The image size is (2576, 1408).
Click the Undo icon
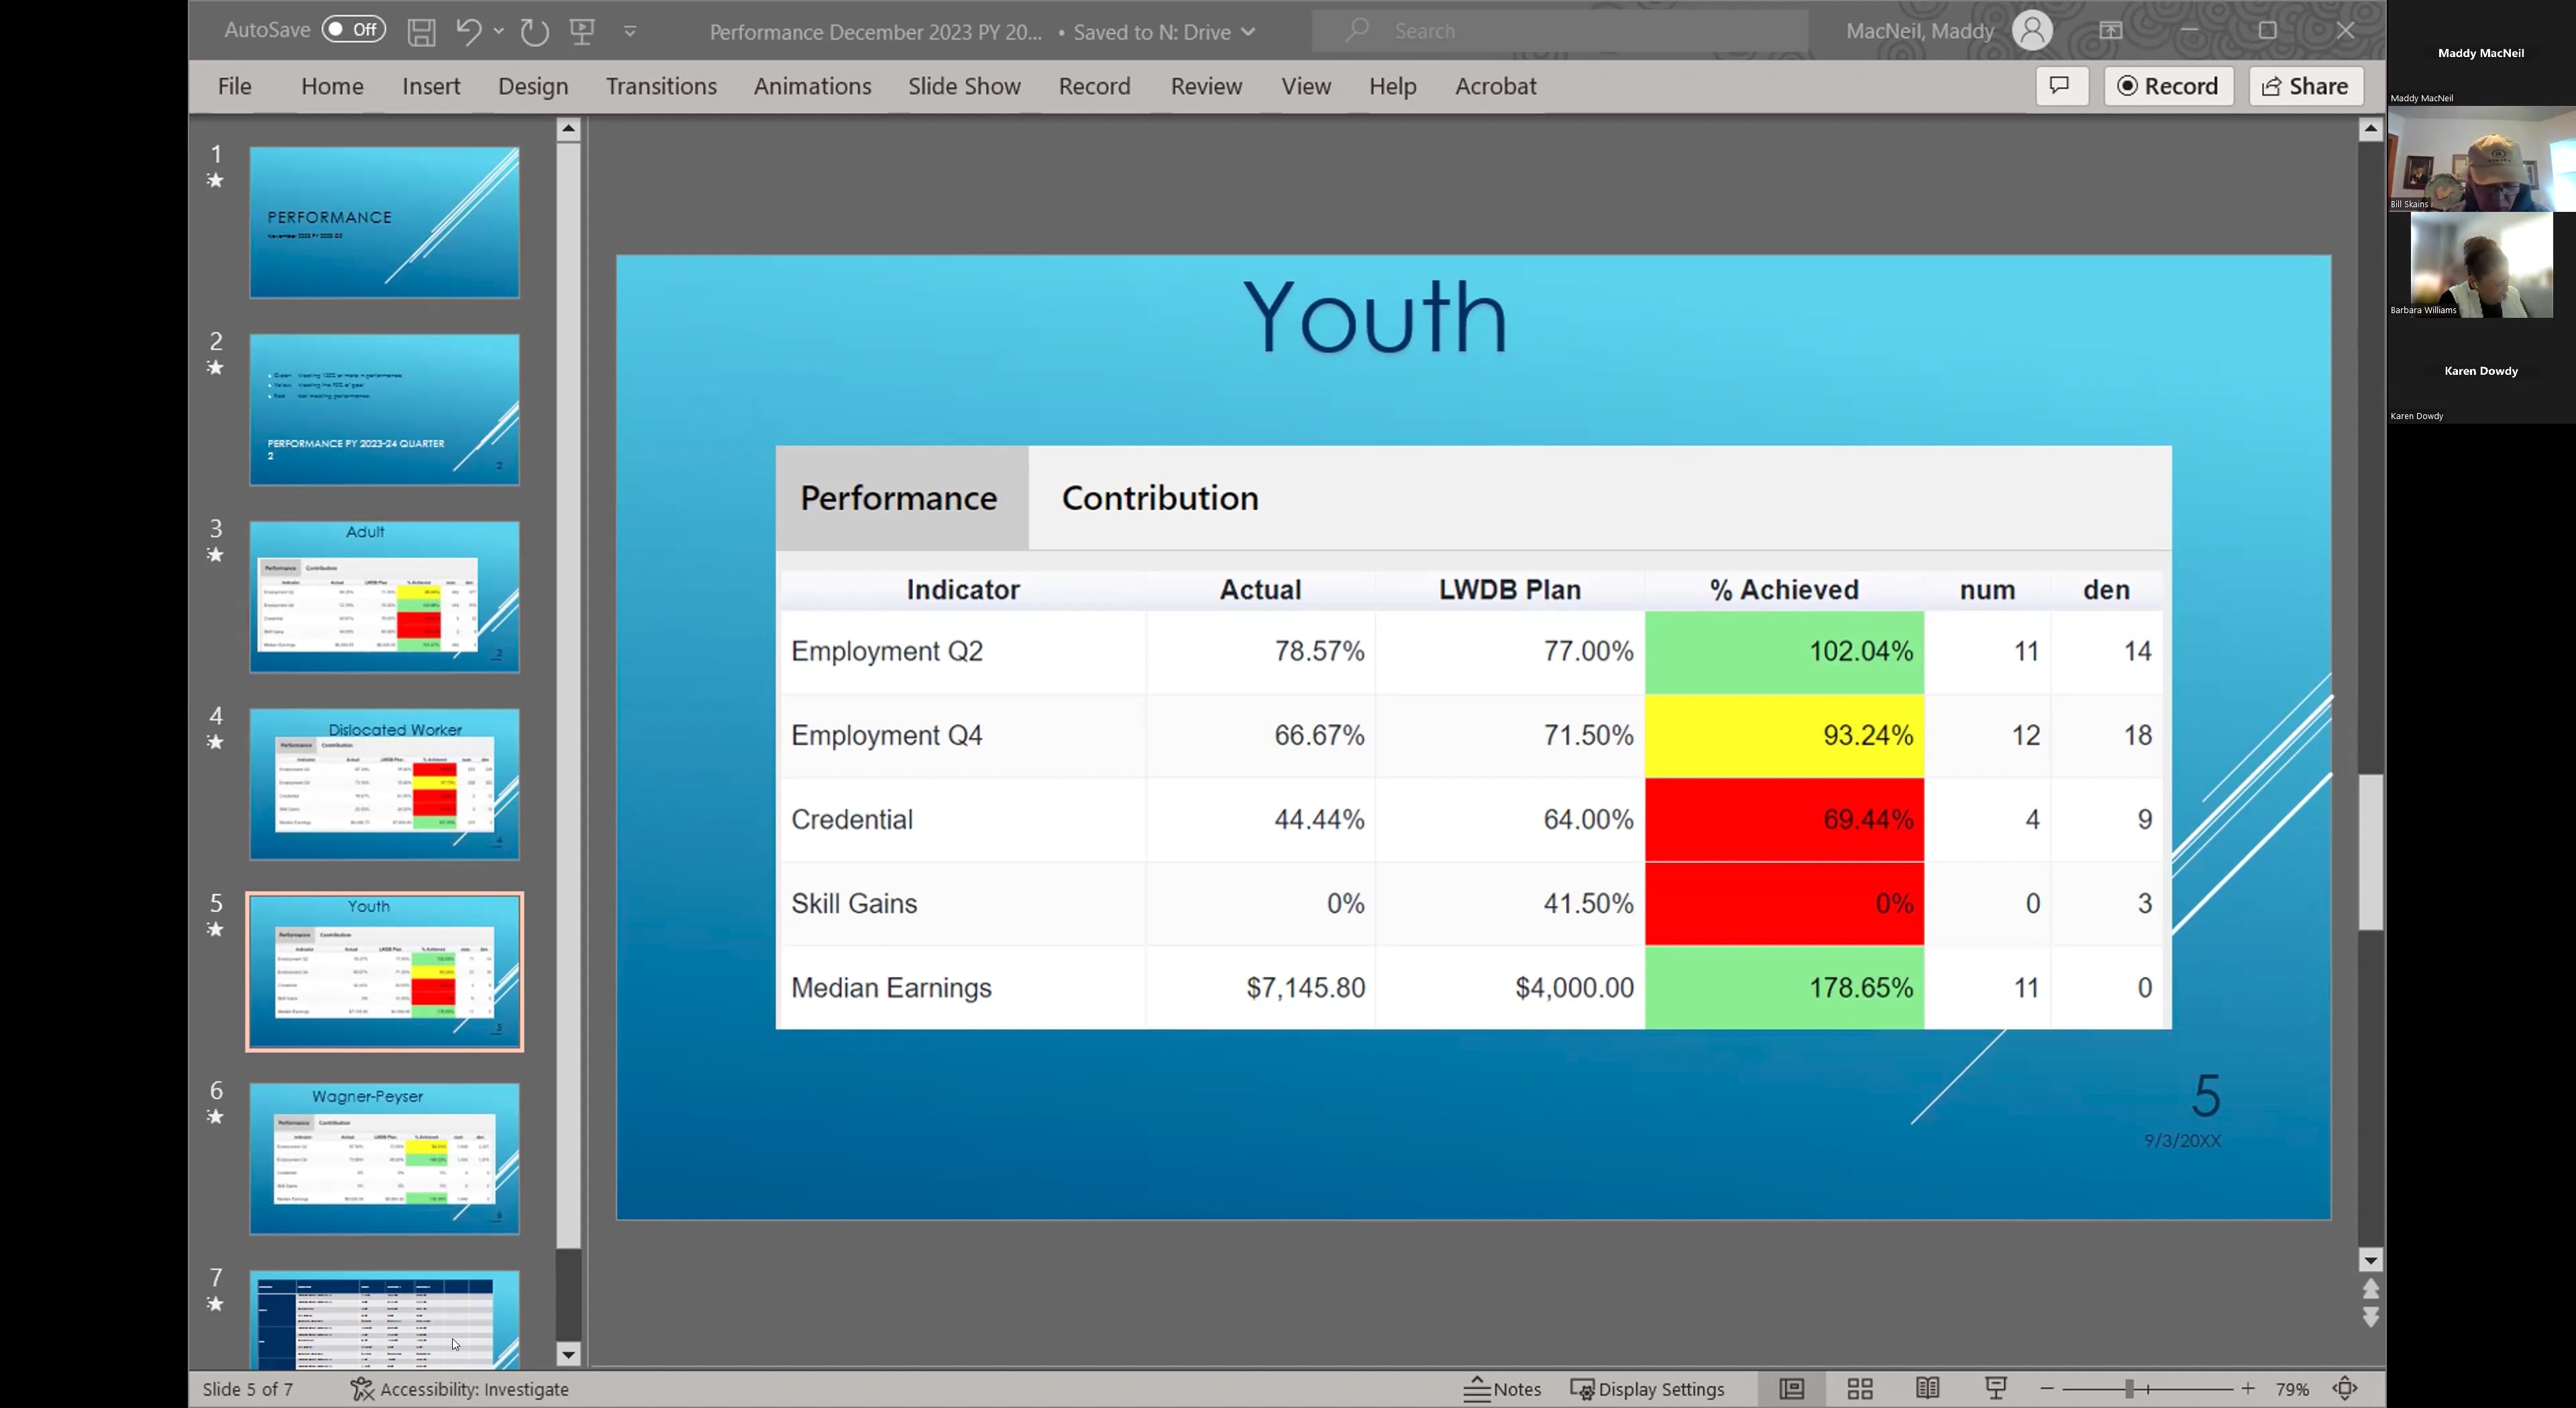[x=469, y=31]
